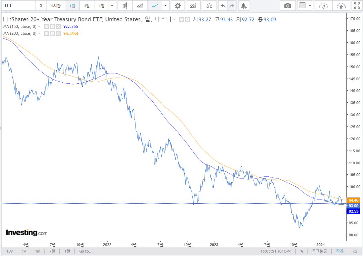Click the blue 93.09 price label
The width and height of the screenshot is (363, 256).
pos(353,206)
